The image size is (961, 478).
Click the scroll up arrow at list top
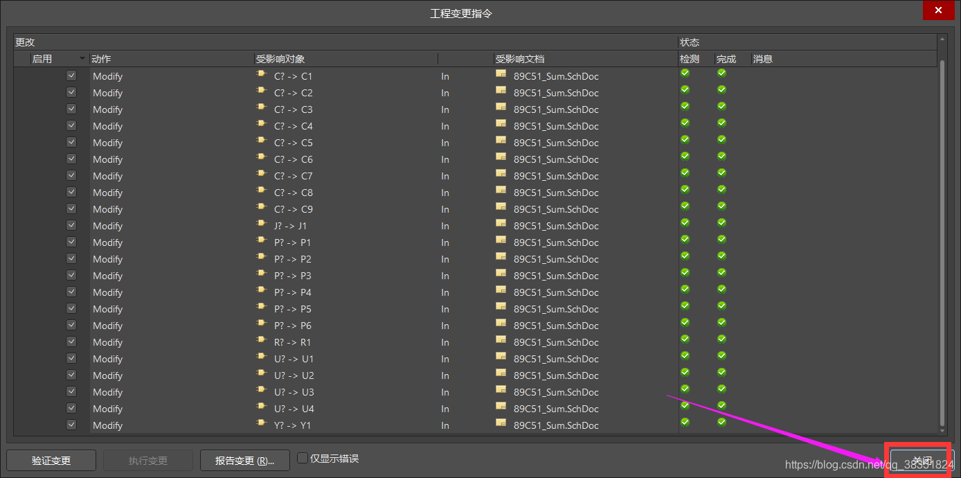pos(942,39)
